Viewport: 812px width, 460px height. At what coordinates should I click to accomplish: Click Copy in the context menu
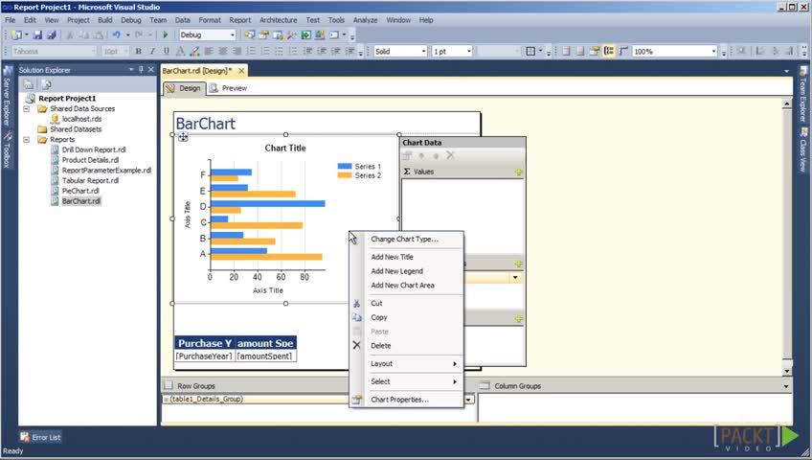378,317
